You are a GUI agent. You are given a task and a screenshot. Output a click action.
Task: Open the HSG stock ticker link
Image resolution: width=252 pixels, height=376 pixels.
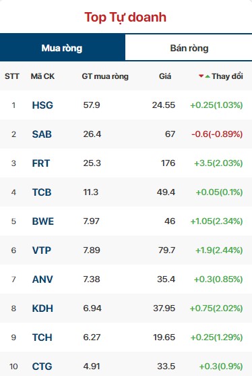pyautogui.click(x=42, y=105)
